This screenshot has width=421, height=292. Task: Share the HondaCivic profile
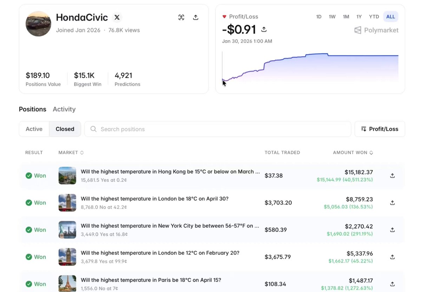(x=196, y=18)
